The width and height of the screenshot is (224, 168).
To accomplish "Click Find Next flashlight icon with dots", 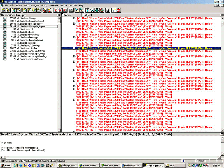I will pos(82,10).
